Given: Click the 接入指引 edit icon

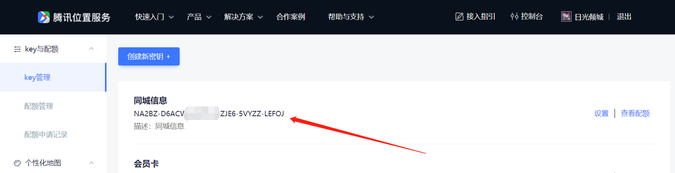Looking at the screenshot, I should click(x=459, y=17).
